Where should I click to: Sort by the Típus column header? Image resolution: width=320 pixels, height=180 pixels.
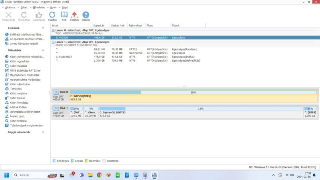(158, 26)
